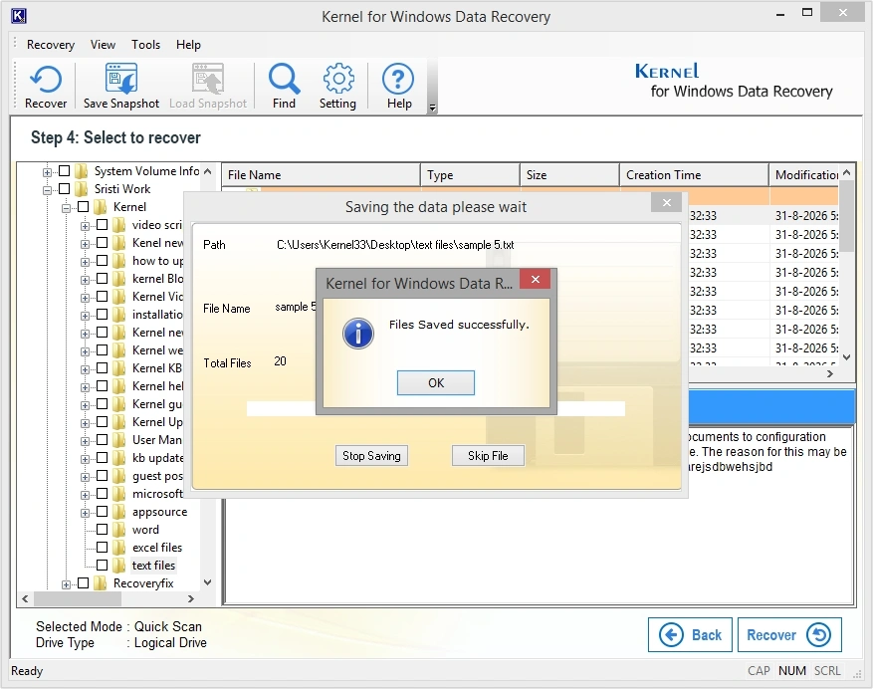Click the folder tree horizontal scrollbar thumb
This screenshot has width=873, height=689.
coord(78,598)
